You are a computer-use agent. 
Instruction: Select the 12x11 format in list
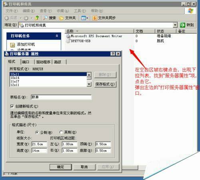(x=48, y=85)
